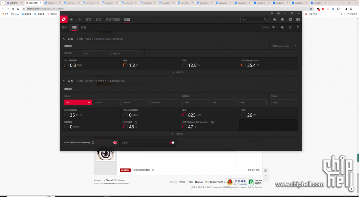Expand bookmarks bar overflow chevron
This screenshot has width=359, height=197.
click(x=341, y=14)
